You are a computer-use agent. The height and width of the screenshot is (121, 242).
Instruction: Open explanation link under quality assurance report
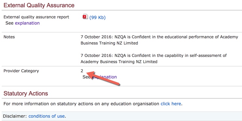27,23
